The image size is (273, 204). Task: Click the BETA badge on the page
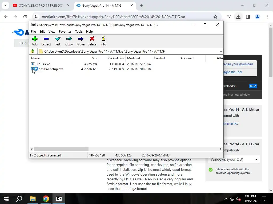pyautogui.click(x=253, y=86)
